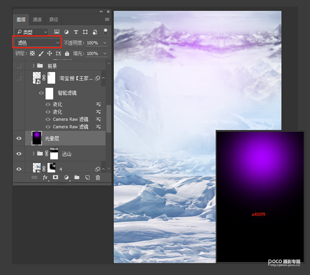Toggle visibility of second 液化 filter
The width and height of the screenshot is (310, 275).
click(48, 112)
